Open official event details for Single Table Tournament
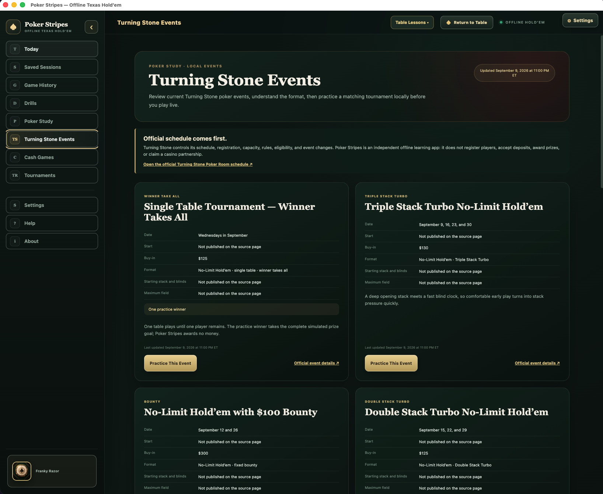This screenshot has height=494, width=603. pos(317,363)
